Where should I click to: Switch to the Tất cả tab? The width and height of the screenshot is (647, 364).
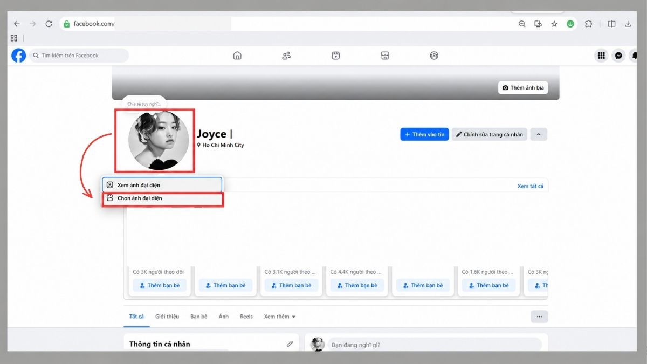point(136,317)
